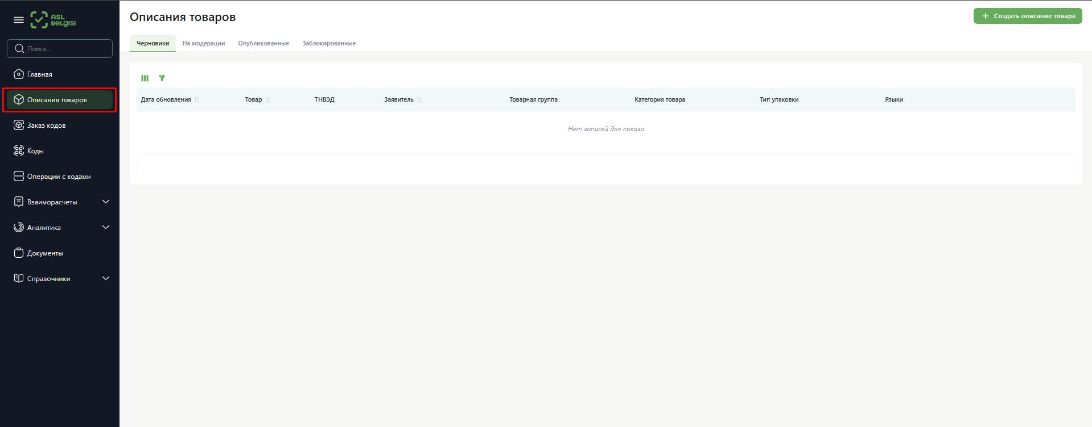Open the green filter icon
Screen dimensions: 1092x427
tap(162, 78)
